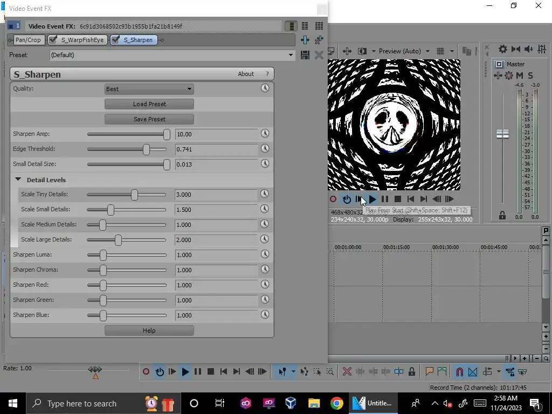The image size is (552, 414).
Task: Click Scale Tiny Details slider handle
Action: click(x=134, y=195)
